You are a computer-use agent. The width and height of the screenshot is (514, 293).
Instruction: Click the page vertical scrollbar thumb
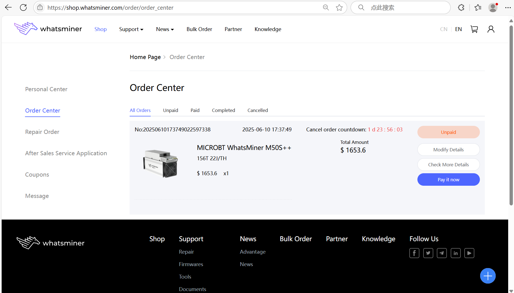pyautogui.click(x=511, y=115)
